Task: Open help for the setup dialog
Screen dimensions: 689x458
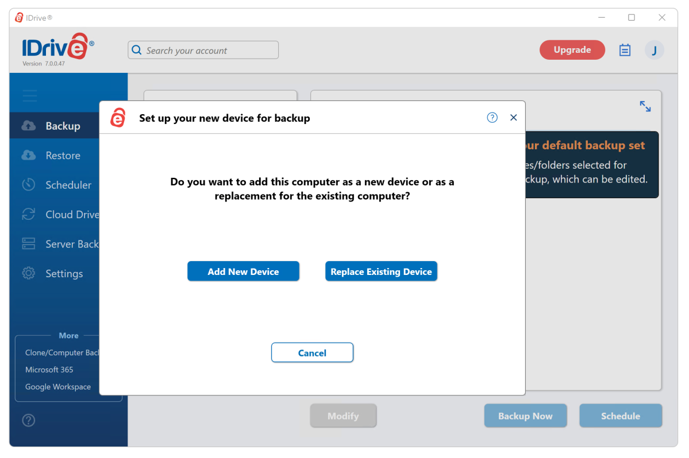Action: [492, 118]
